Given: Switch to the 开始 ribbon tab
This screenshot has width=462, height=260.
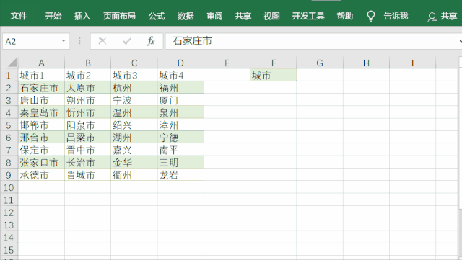Looking at the screenshot, I should click(53, 16).
